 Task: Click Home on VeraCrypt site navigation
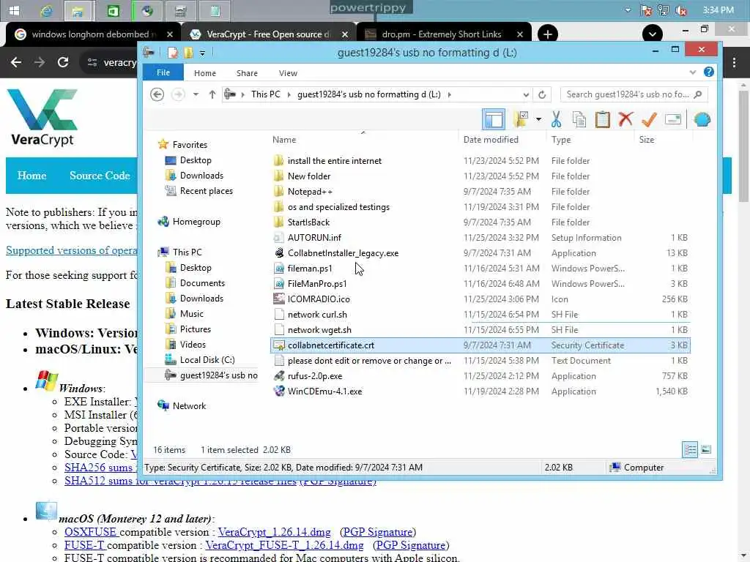coord(31,176)
